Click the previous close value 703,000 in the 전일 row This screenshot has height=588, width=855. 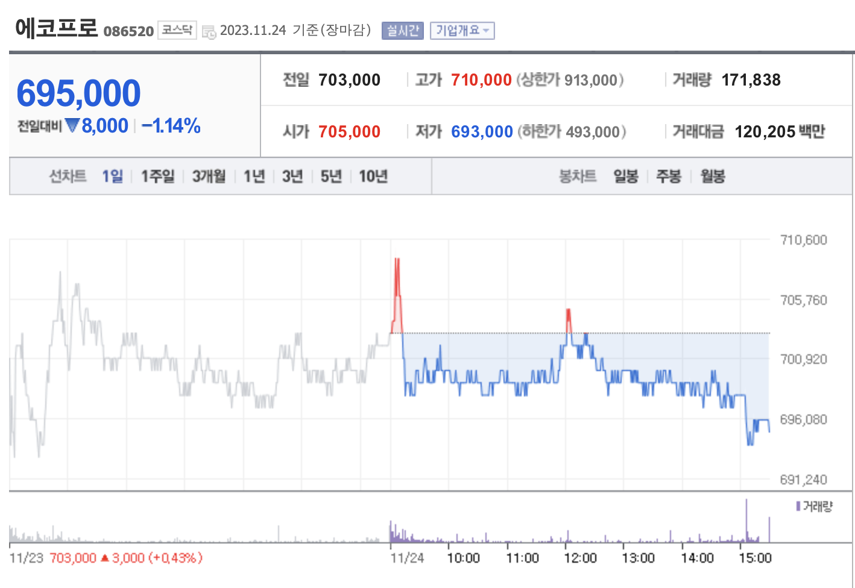[349, 80]
